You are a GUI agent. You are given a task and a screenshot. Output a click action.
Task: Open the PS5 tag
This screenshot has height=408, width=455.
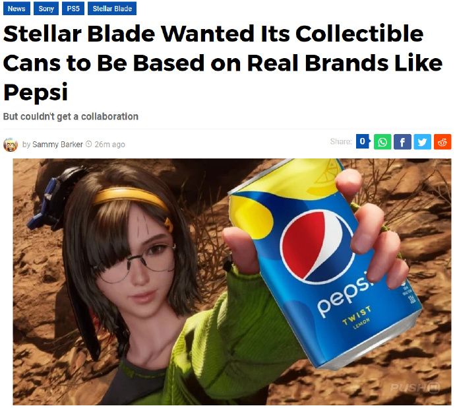(73, 9)
